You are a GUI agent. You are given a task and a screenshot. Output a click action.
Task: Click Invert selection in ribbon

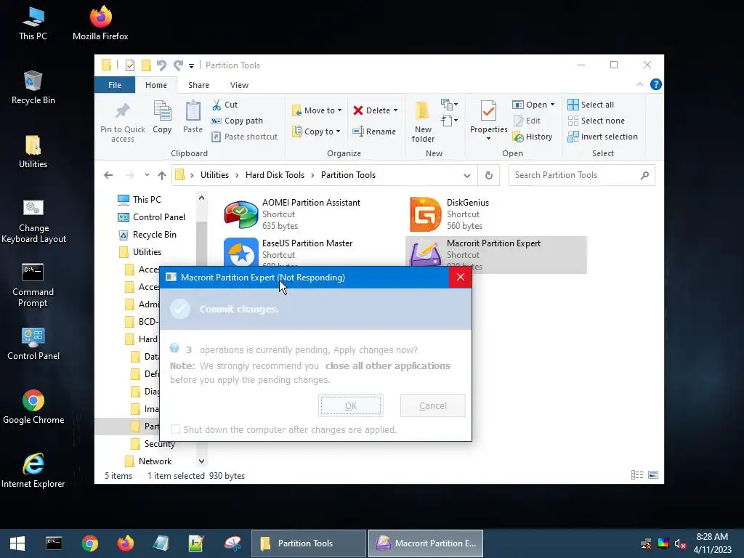click(602, 137)
